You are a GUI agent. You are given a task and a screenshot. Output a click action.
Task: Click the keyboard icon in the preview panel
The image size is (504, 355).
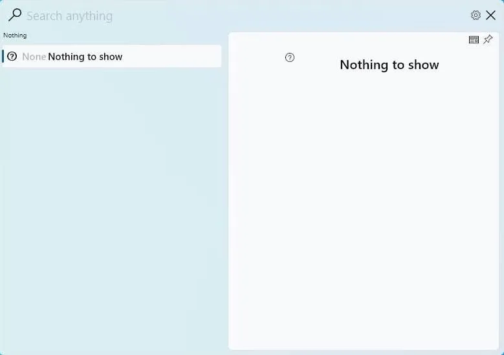coord(474,40)
